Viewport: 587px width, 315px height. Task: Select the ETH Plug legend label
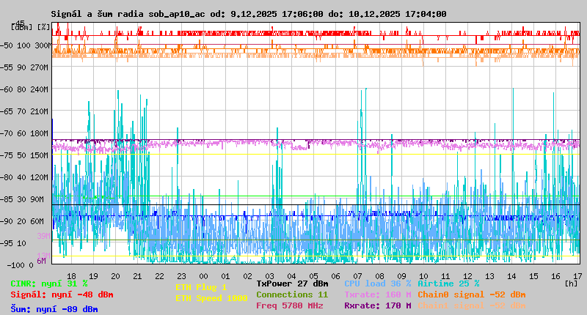[x=201, y=288]
